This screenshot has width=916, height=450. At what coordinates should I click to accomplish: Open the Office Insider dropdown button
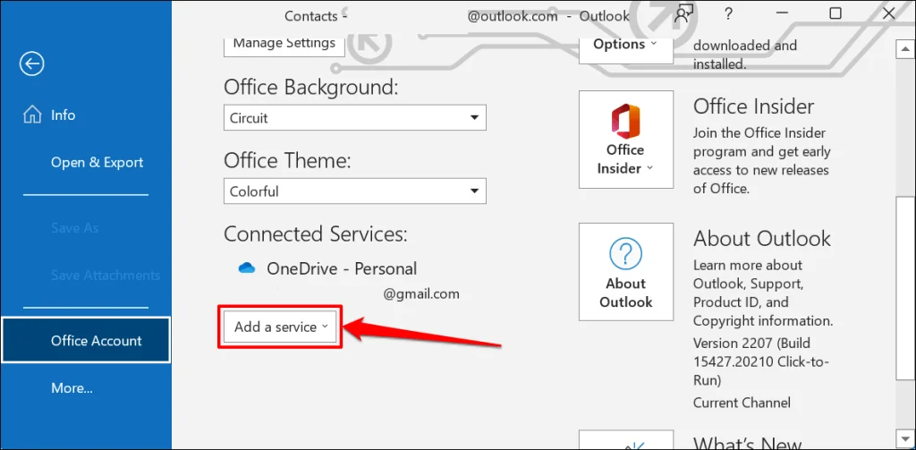625,139
